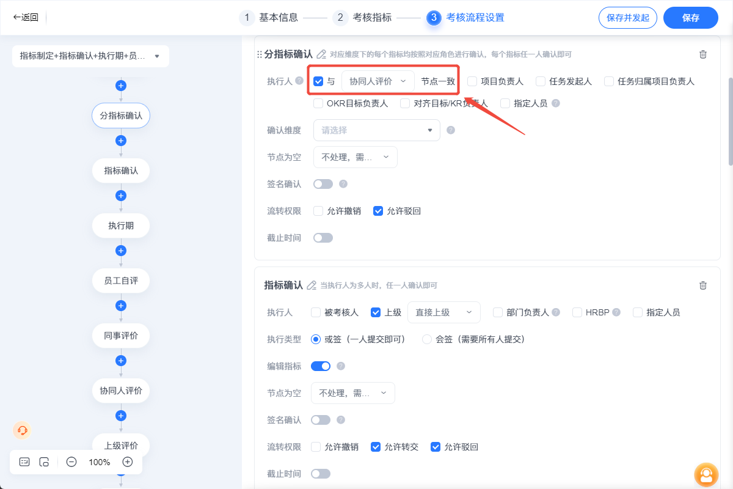733x489 pixels.
Task: Add a node above 分指标确认 with the plus icon
Action: click(121, 86)
